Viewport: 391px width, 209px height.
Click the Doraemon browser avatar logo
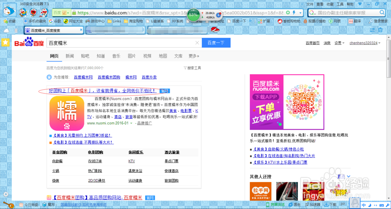click(x=10, y=11)
